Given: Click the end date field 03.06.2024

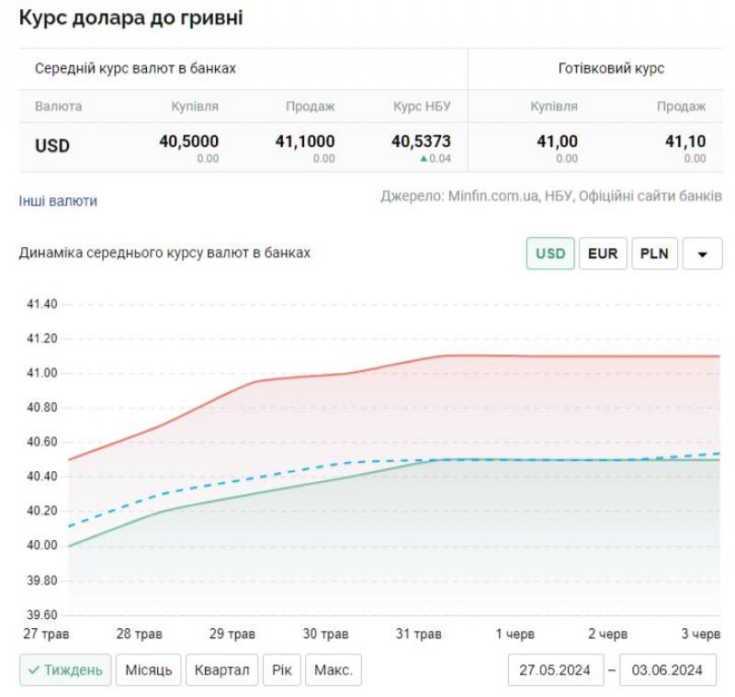Looking at the screenshot, I should 668,670.
